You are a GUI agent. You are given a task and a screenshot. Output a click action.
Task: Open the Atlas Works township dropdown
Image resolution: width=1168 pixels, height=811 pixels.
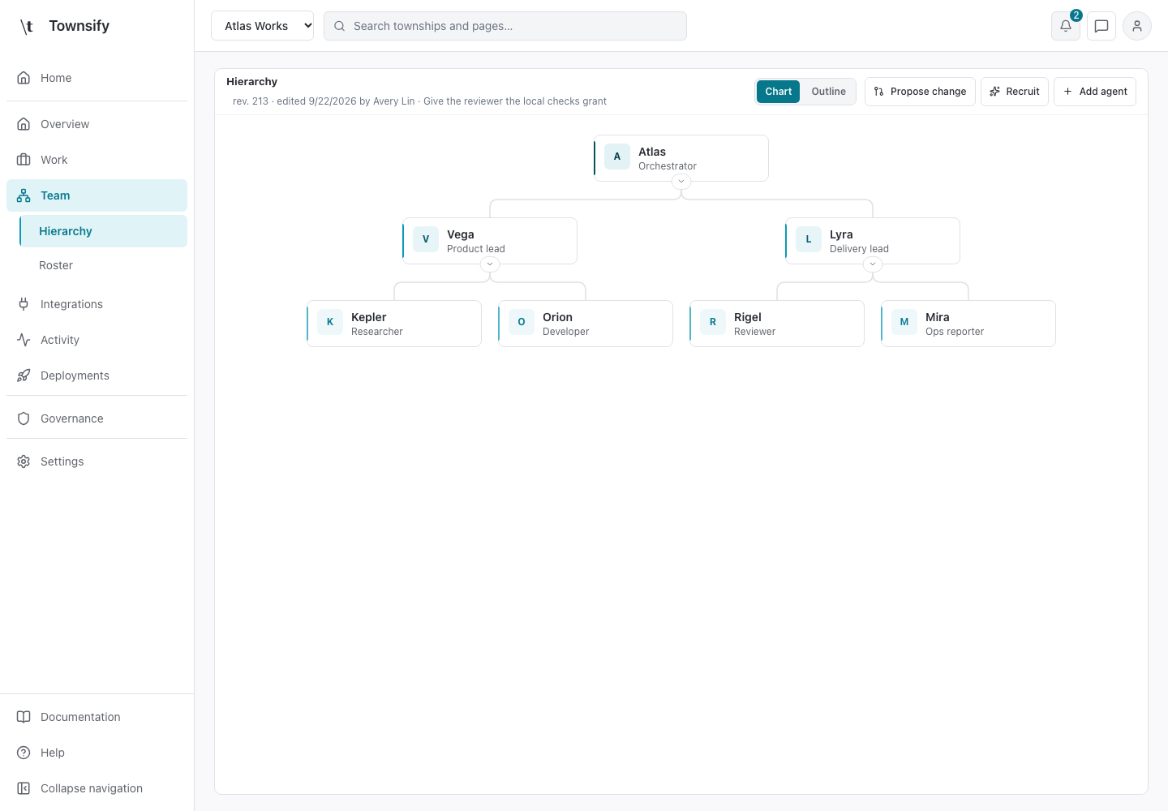(x=262, y=26)
